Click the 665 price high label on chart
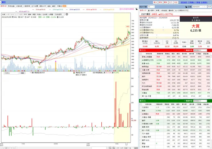212x149 pixels. pos(128,26)
